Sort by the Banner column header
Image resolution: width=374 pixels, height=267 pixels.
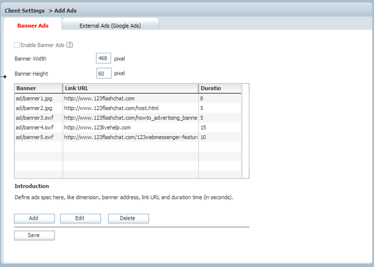point(38,88)
